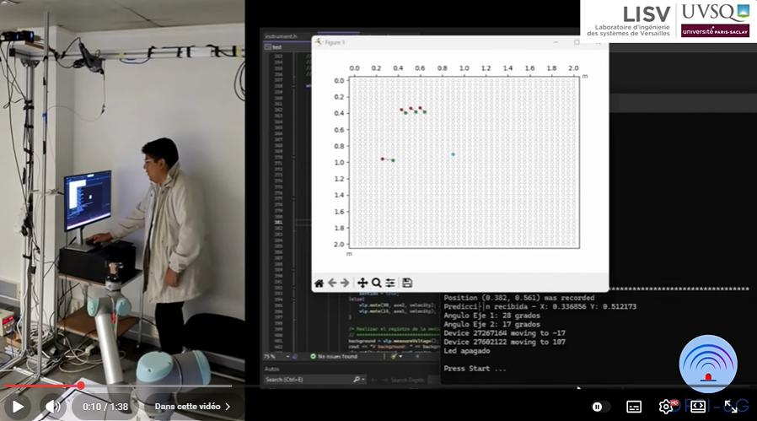Reset plot view with Home icon
Screen dimensions: 757x421
tap(319, 283)
